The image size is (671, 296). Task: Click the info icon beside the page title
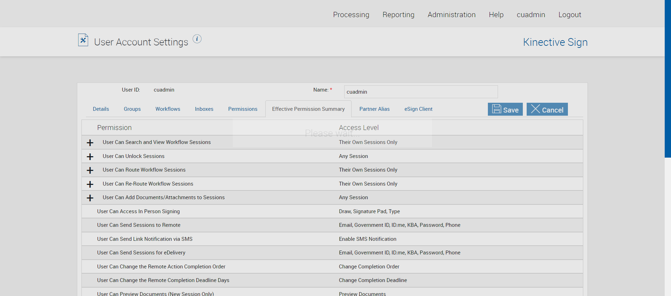point(197,39)
